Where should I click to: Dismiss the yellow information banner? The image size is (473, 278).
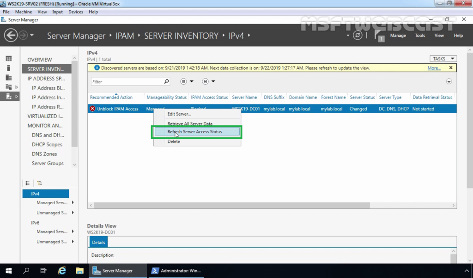(x=451, y=68)
